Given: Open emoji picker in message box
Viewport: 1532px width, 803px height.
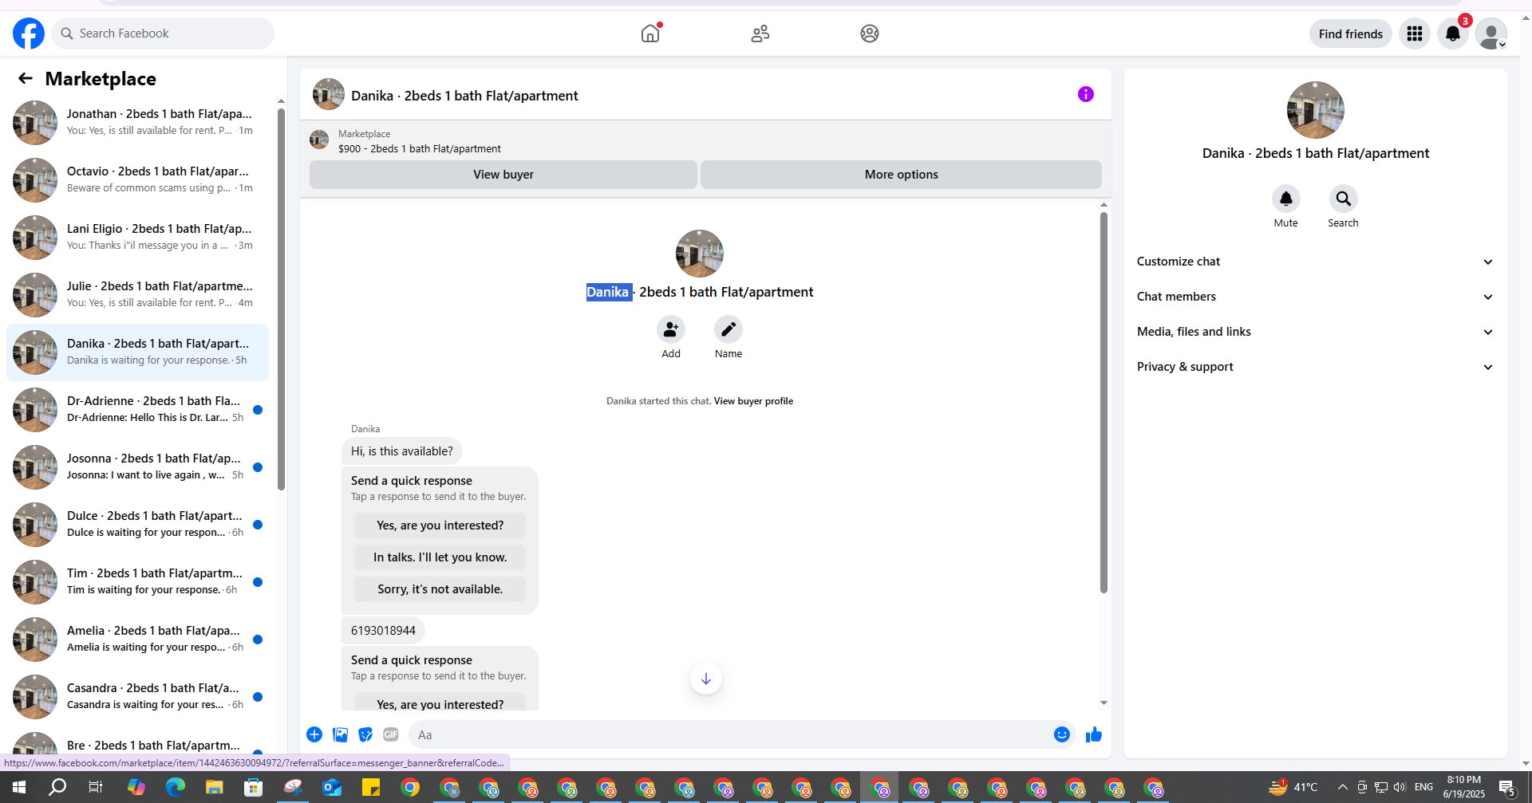Looking at the screenshot, I should (1062, 734).
